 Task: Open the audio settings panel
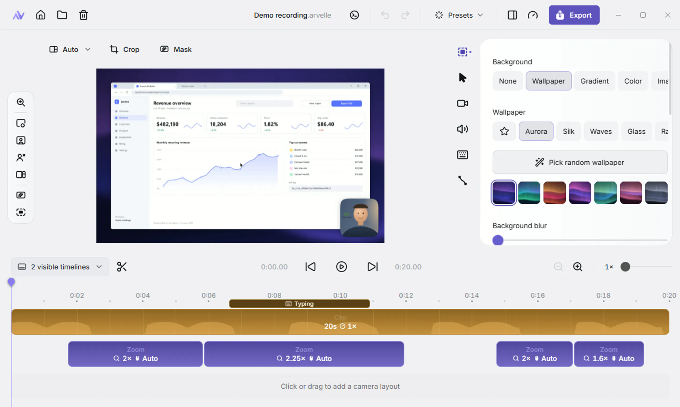[x=463, y=129]
